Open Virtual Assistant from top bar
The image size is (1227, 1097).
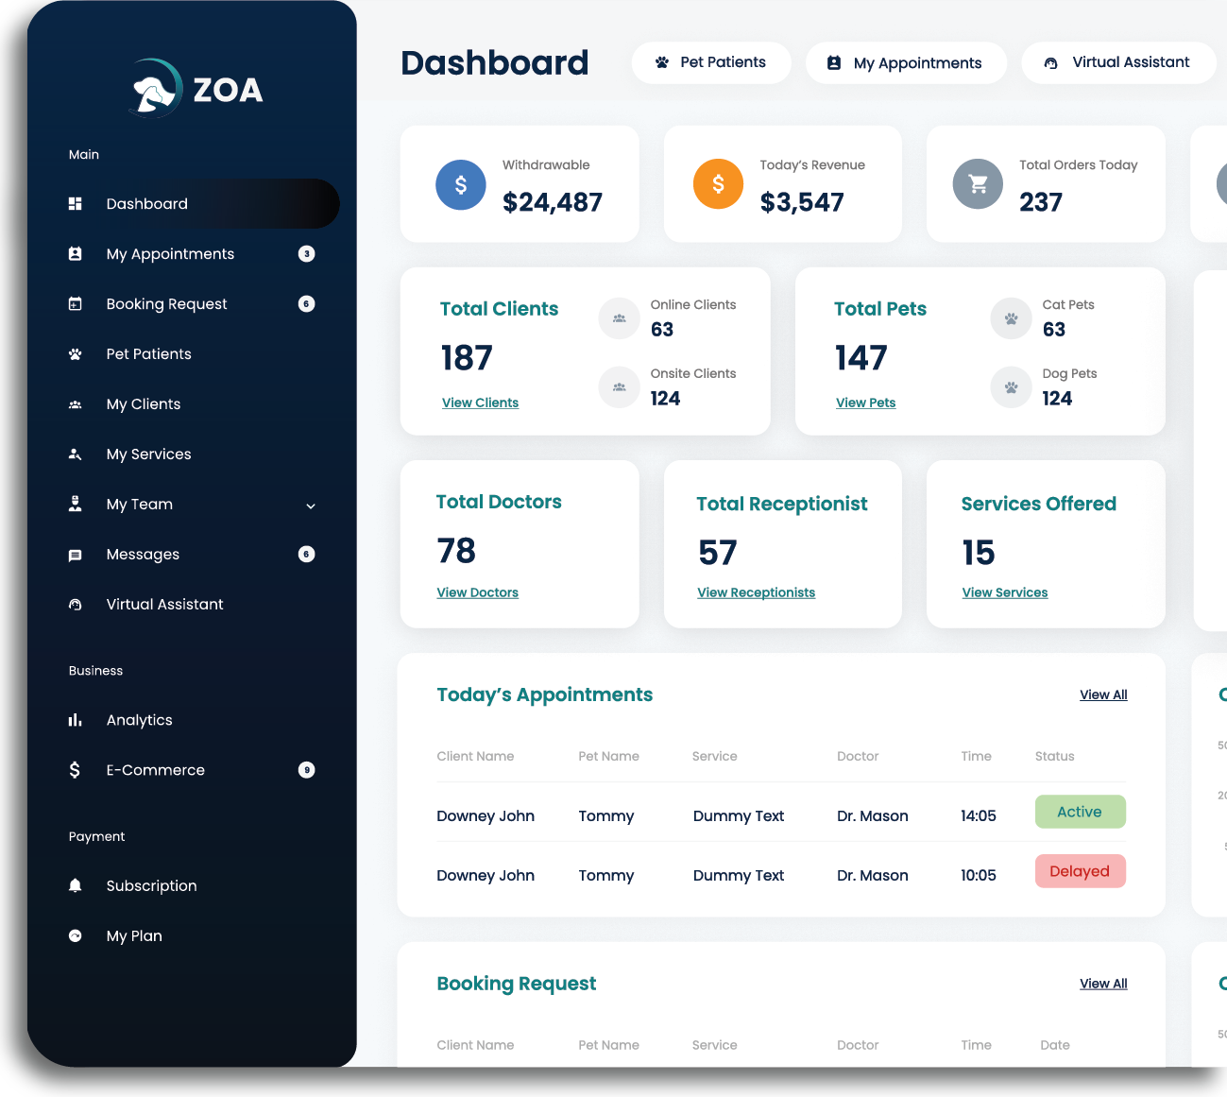click(x=1118, y=62)
